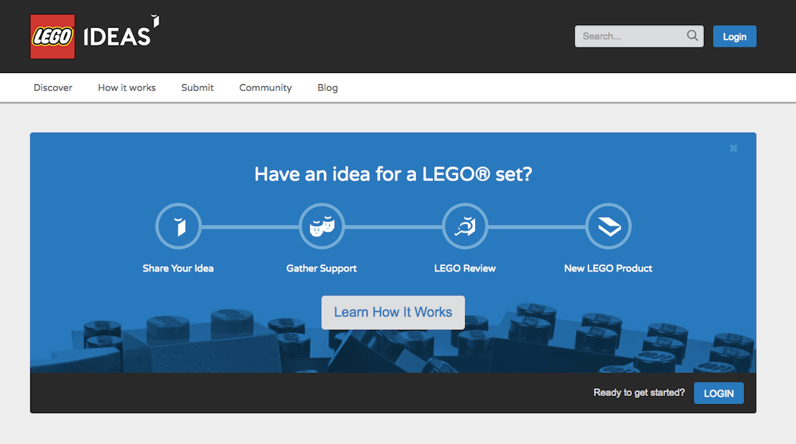Screen dimensions: 796x444
Task: Visit the Blog link in navigation
Action: click(x=328, y=88)
